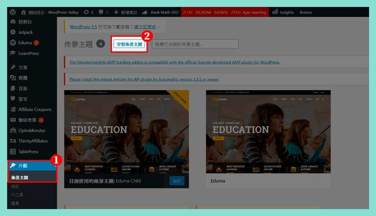
Task: Click the Eduma theme name label
Action: click(218, 181)
